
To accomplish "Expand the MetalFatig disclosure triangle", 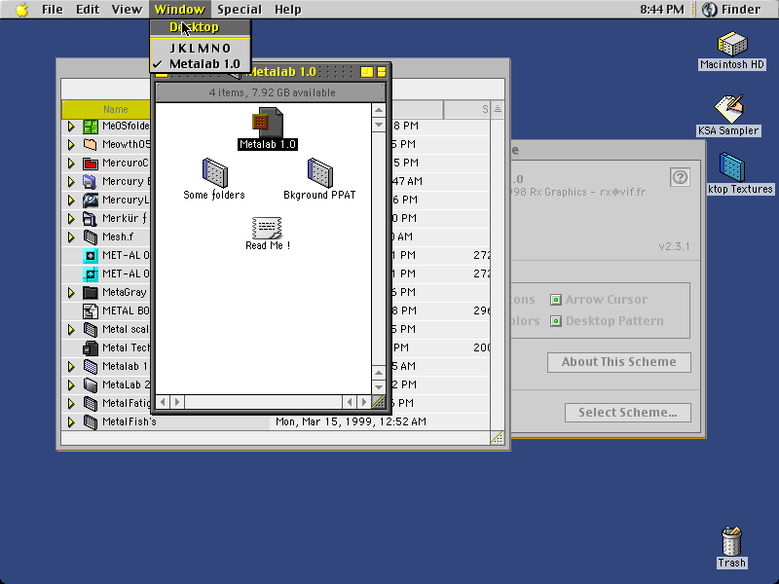I will click(x=71, y=403).
